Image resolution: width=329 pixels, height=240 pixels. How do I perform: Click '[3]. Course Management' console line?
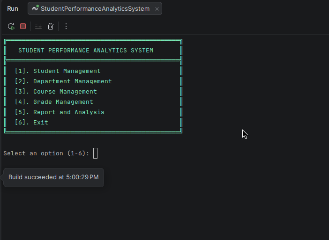coord(56,92)
